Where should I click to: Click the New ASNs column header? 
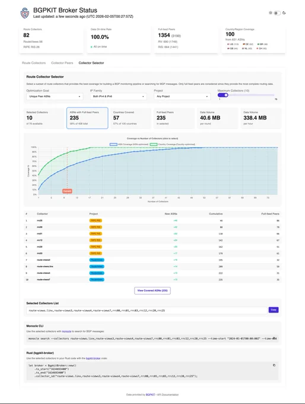171,214
